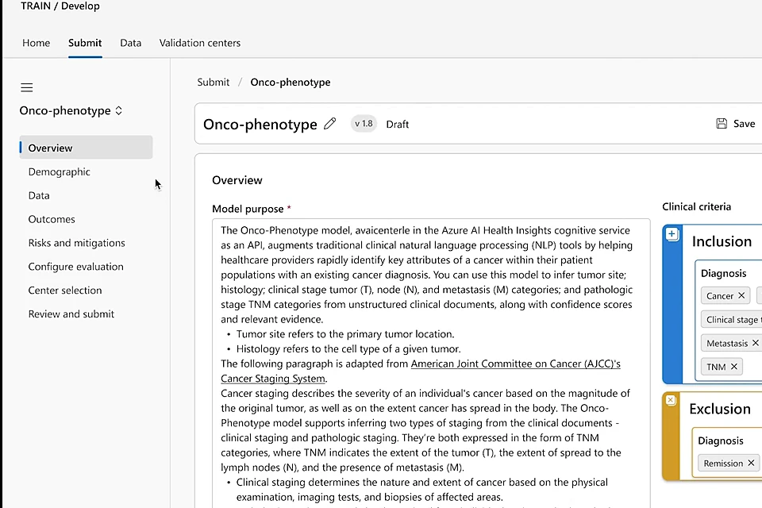Click the Inclusion Diagnosis subheading
762x508 pixels.
click(x=723, y=273)
